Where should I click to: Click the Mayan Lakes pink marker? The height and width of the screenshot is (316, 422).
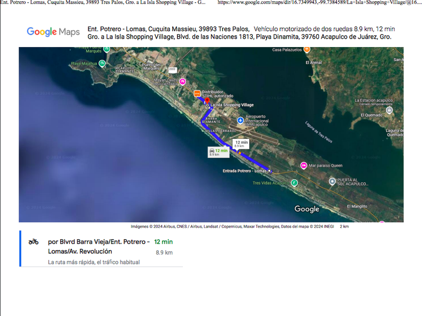click(x=182, y=81)
